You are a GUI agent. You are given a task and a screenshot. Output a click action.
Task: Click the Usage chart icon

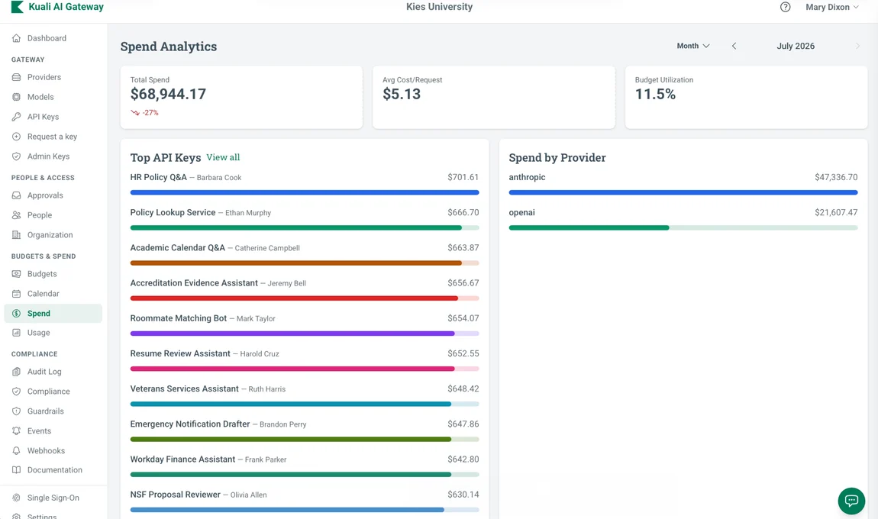[16, 333]
